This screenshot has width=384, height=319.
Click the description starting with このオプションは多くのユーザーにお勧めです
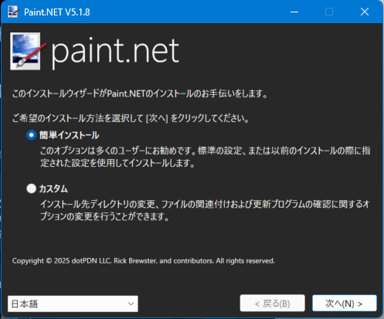pyautogui.click(x=206, y=157)
